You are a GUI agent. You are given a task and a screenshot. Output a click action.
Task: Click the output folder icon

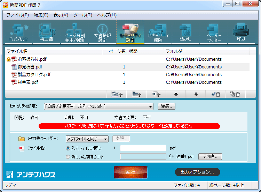point(22,139)
